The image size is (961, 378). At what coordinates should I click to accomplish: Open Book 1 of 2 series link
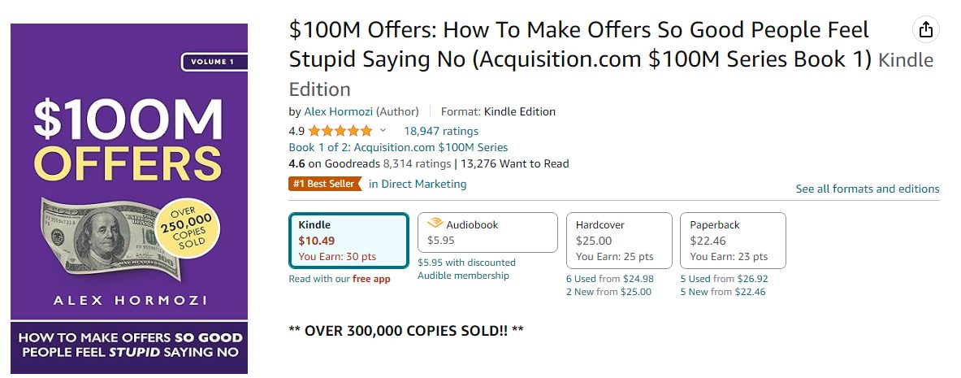pyautogui.click(x=398, y=147)
